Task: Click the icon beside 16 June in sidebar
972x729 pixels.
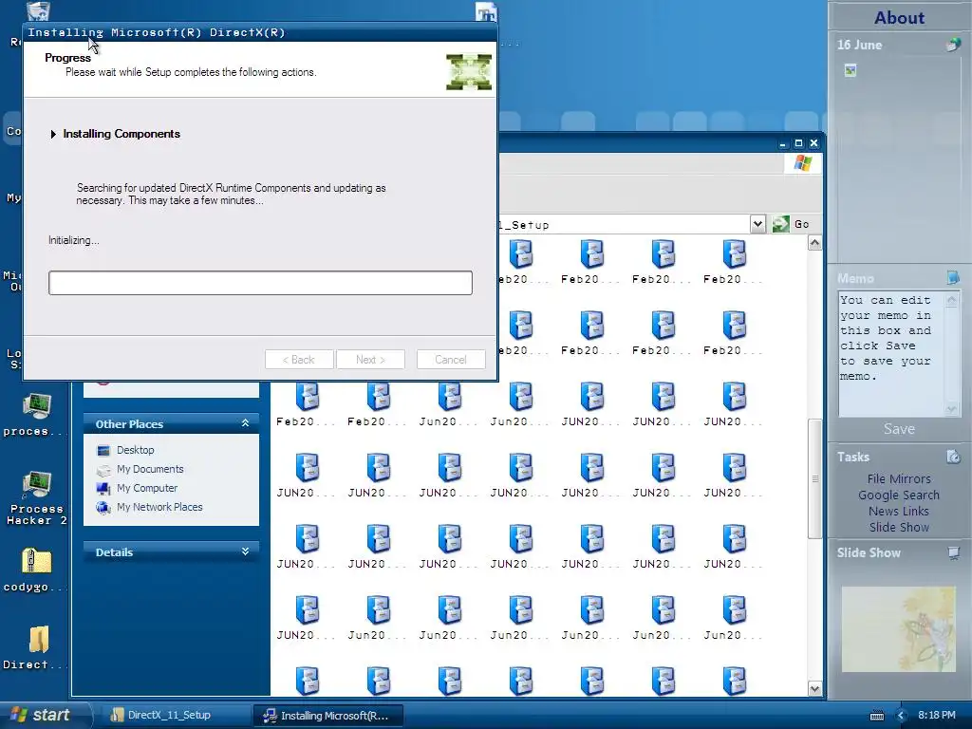Action: pyautogui.click(x=953, y=45)
